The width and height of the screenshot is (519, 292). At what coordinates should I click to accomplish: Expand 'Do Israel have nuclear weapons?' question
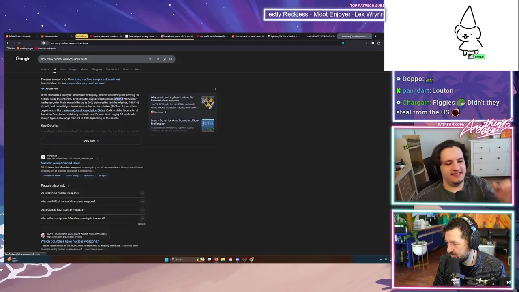tap(92, 193)
